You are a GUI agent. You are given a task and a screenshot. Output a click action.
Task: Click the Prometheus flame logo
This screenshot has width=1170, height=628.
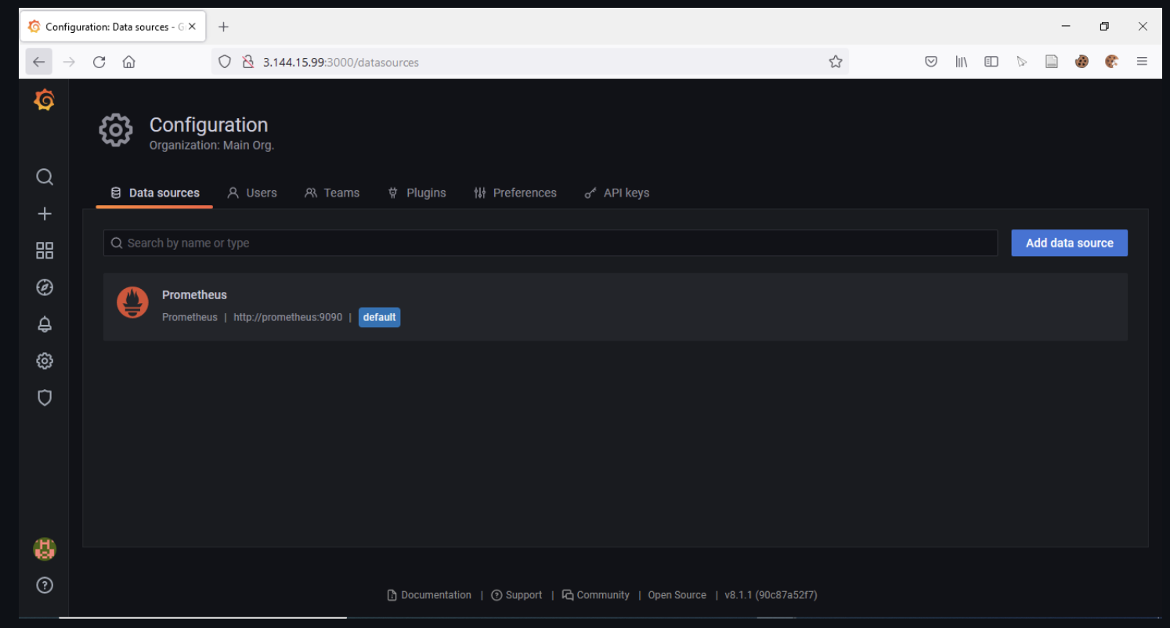click(x=132, y=303)
